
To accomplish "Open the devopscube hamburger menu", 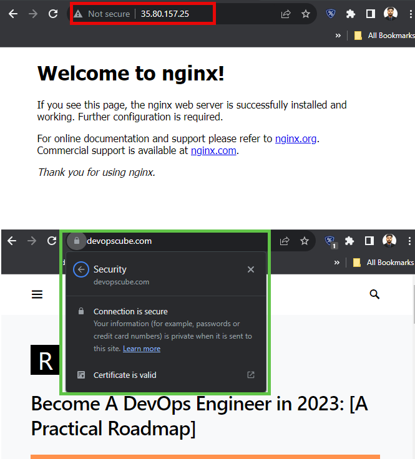I will [x=37, y=294].
